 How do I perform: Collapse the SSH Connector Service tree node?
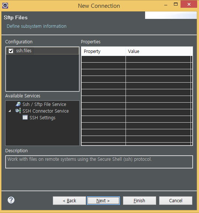pyautogui.click(x=10, y=111)
